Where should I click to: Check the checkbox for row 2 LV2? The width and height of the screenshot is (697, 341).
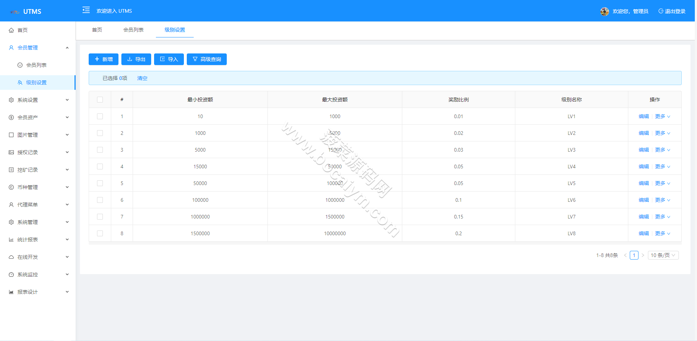coord(100,133)
